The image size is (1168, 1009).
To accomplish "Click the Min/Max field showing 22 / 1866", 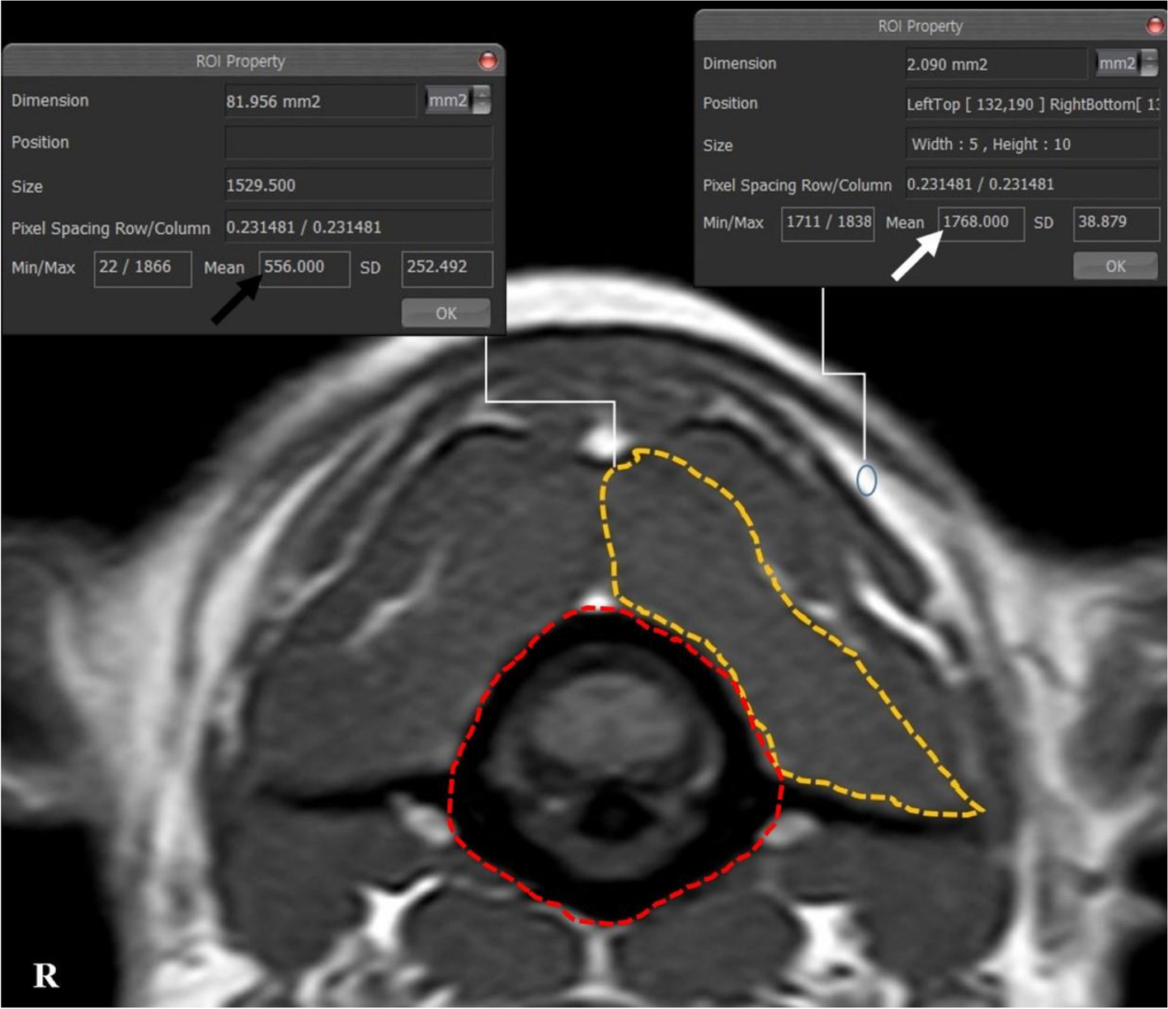I will coord(143,268).
